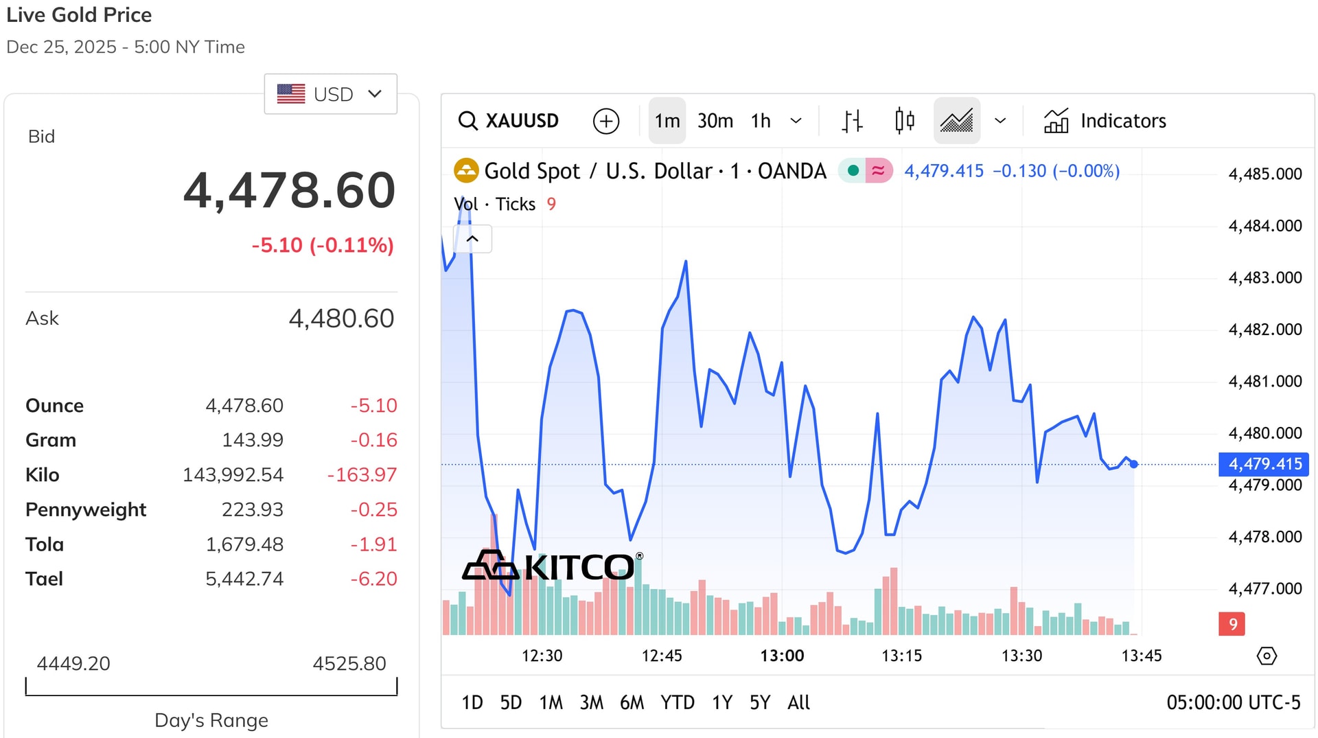Screen dimensions: 1318x738
Task: Expand the timeframe dropdown next to 1h
Action: coord(796,121)
